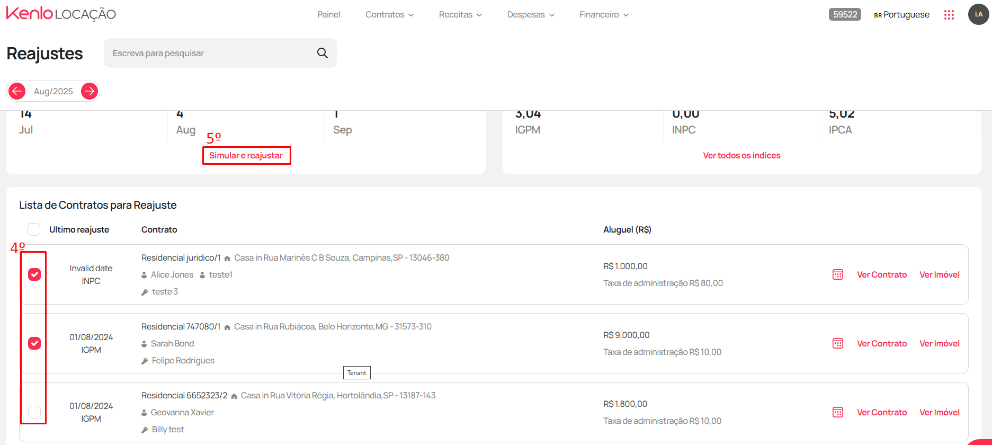This screenshot has height=445, width=992.
Task: Open Ver Contrato for Residencial 747080/1
Action: (882, 343)
